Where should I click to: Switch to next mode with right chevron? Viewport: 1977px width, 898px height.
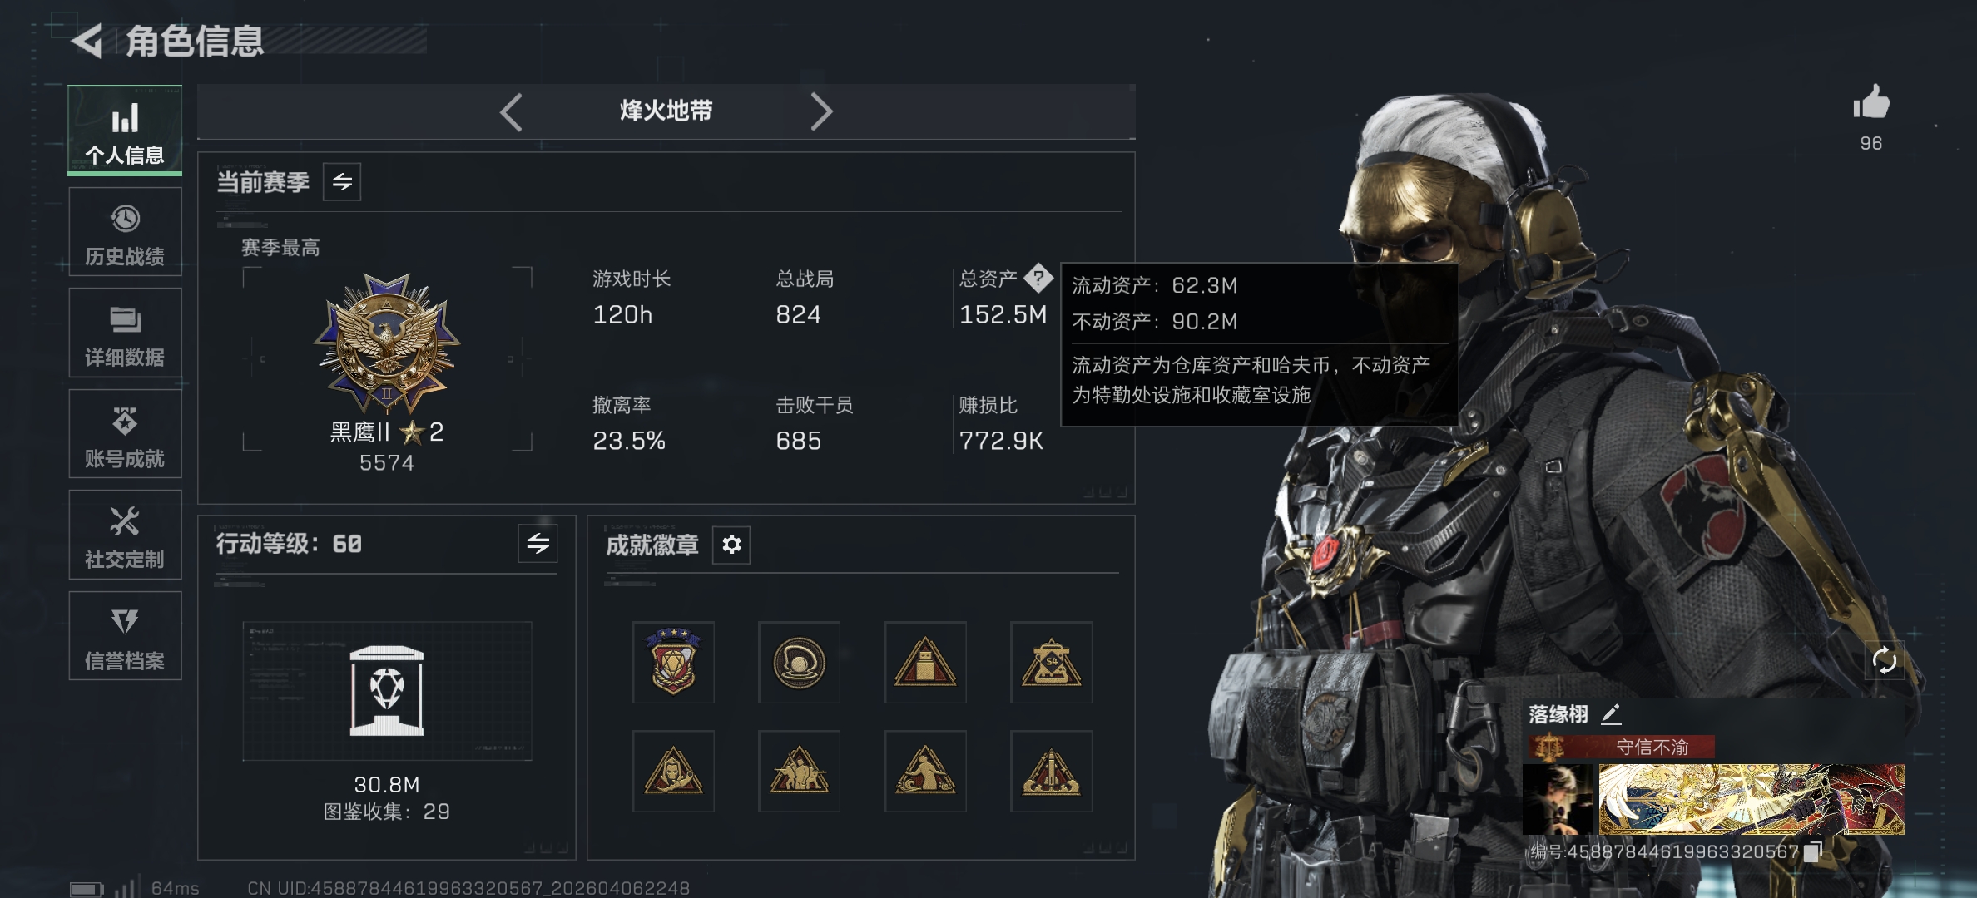click(x=821, y=111)
